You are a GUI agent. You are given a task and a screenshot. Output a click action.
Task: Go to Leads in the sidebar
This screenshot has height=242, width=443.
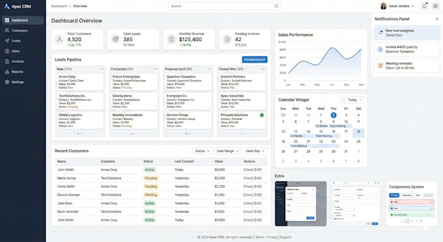(x=23, y=40)
